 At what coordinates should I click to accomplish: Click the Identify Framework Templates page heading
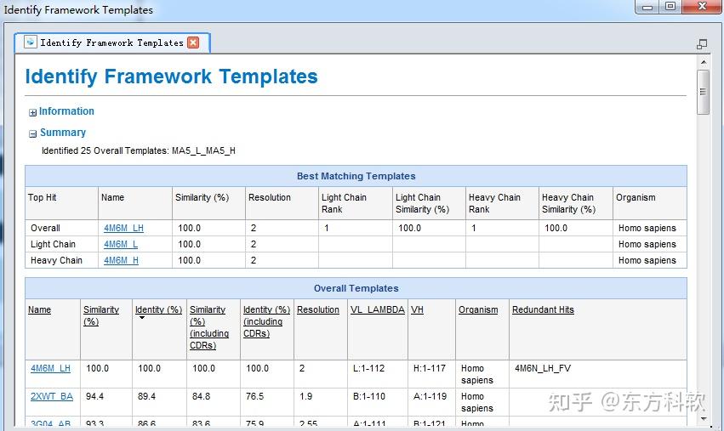171,77
